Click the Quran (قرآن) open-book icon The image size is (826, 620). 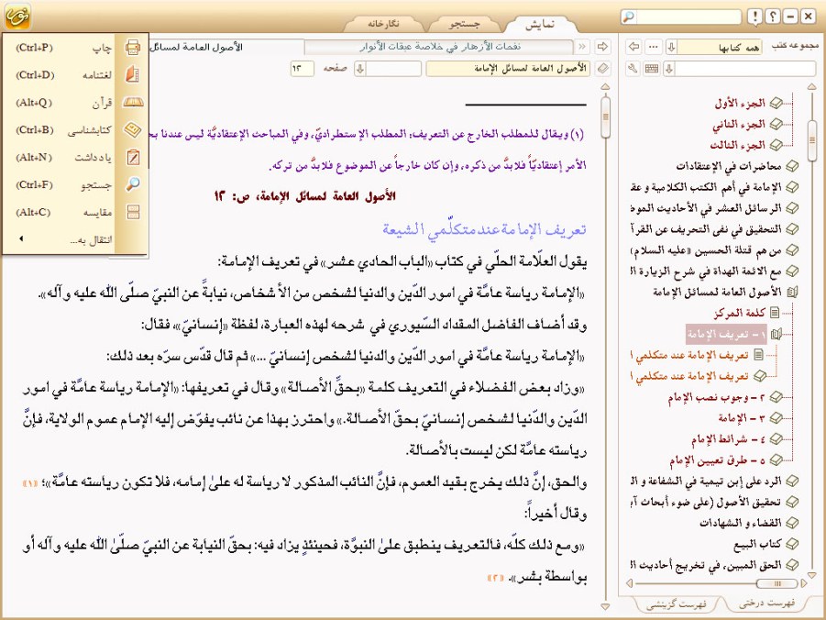(x=133, y=103)
